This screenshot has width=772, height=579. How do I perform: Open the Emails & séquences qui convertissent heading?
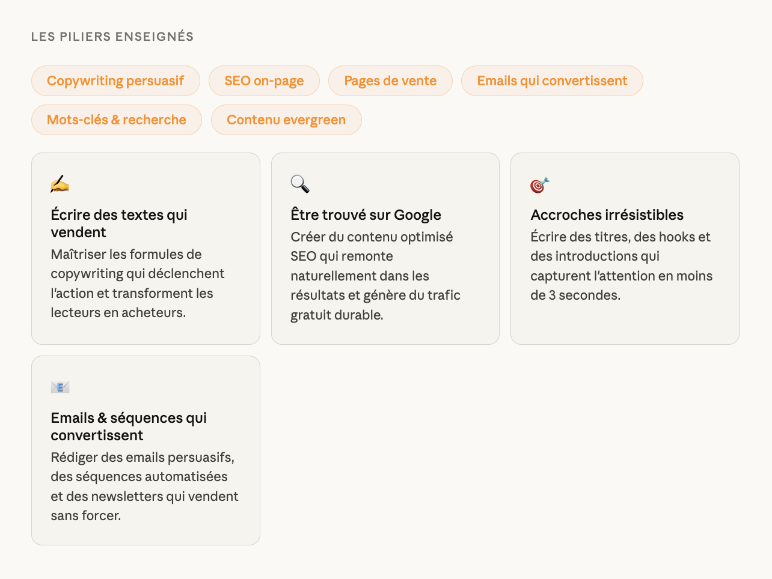tap(129, 426)
